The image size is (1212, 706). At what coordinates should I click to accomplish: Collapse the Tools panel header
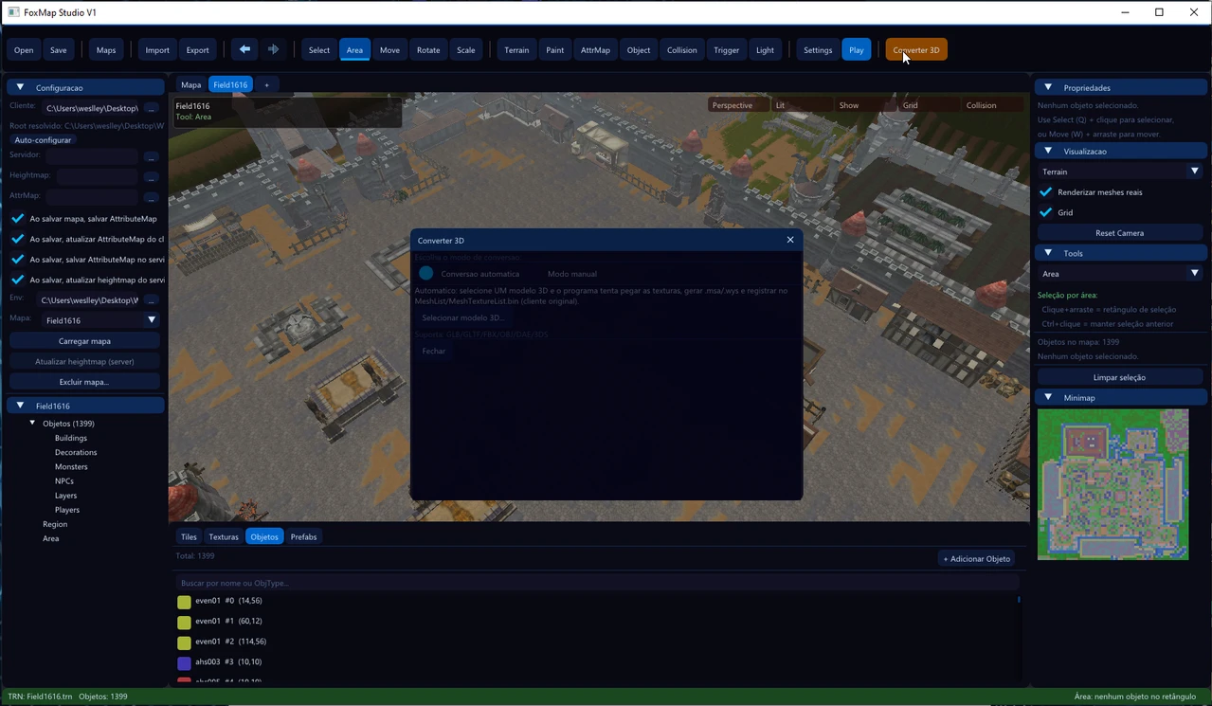1120,253
